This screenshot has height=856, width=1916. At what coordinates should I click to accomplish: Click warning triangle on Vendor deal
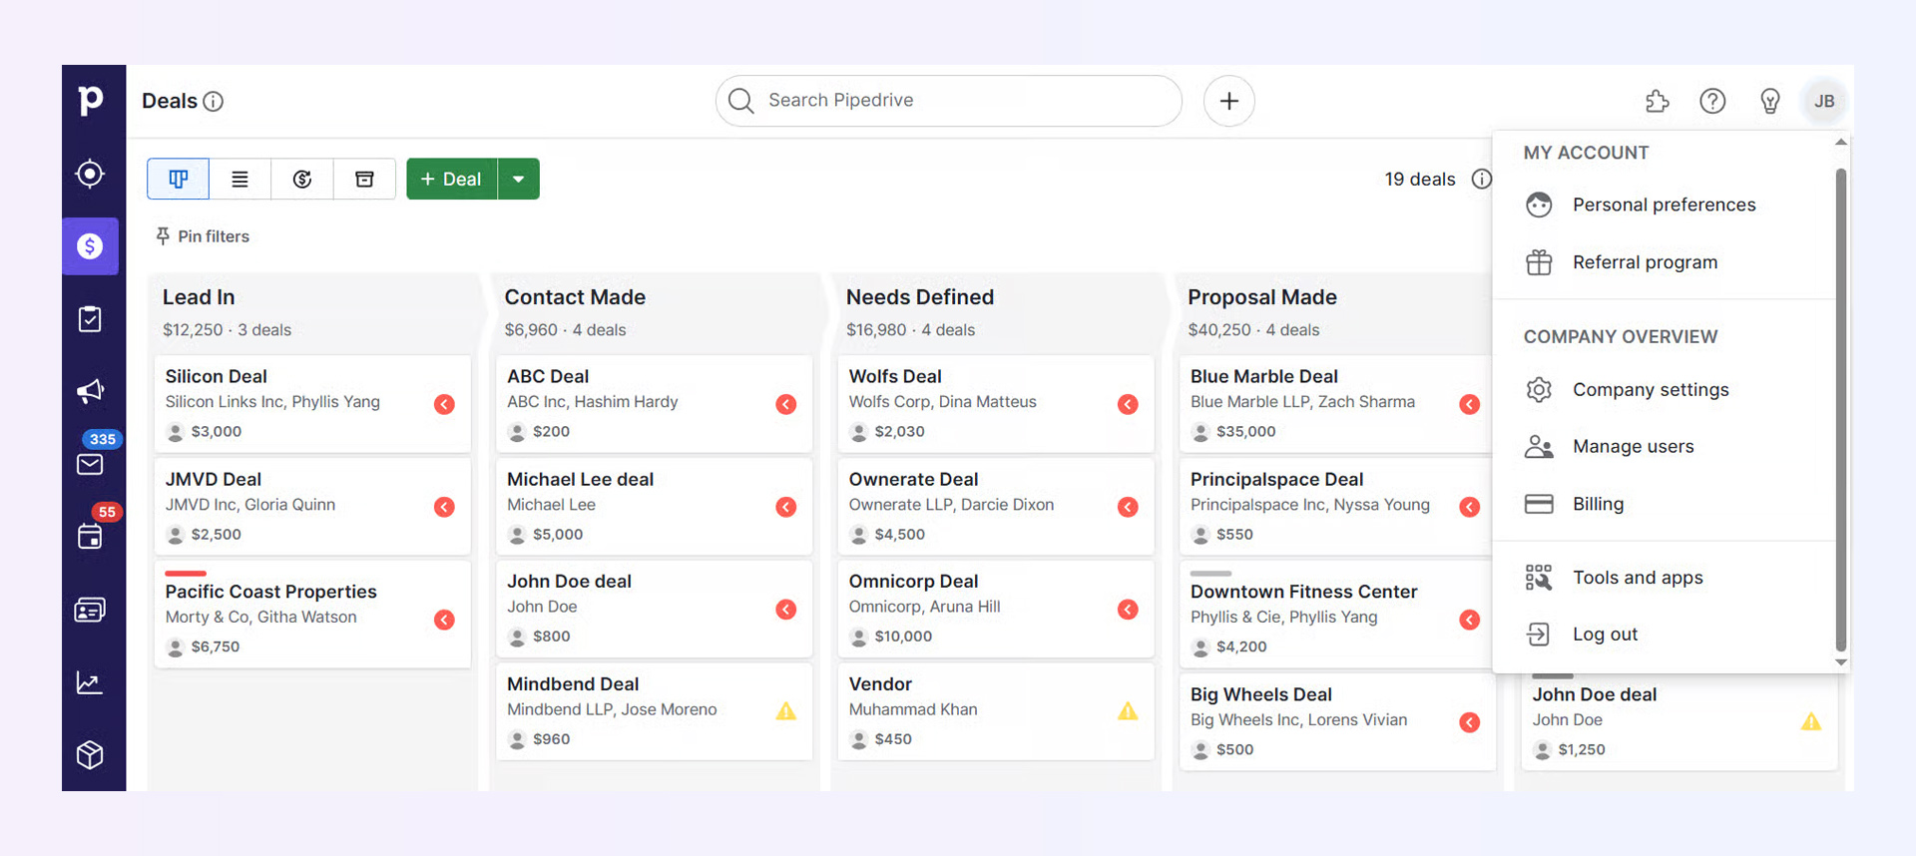(x=1128, y=711)
